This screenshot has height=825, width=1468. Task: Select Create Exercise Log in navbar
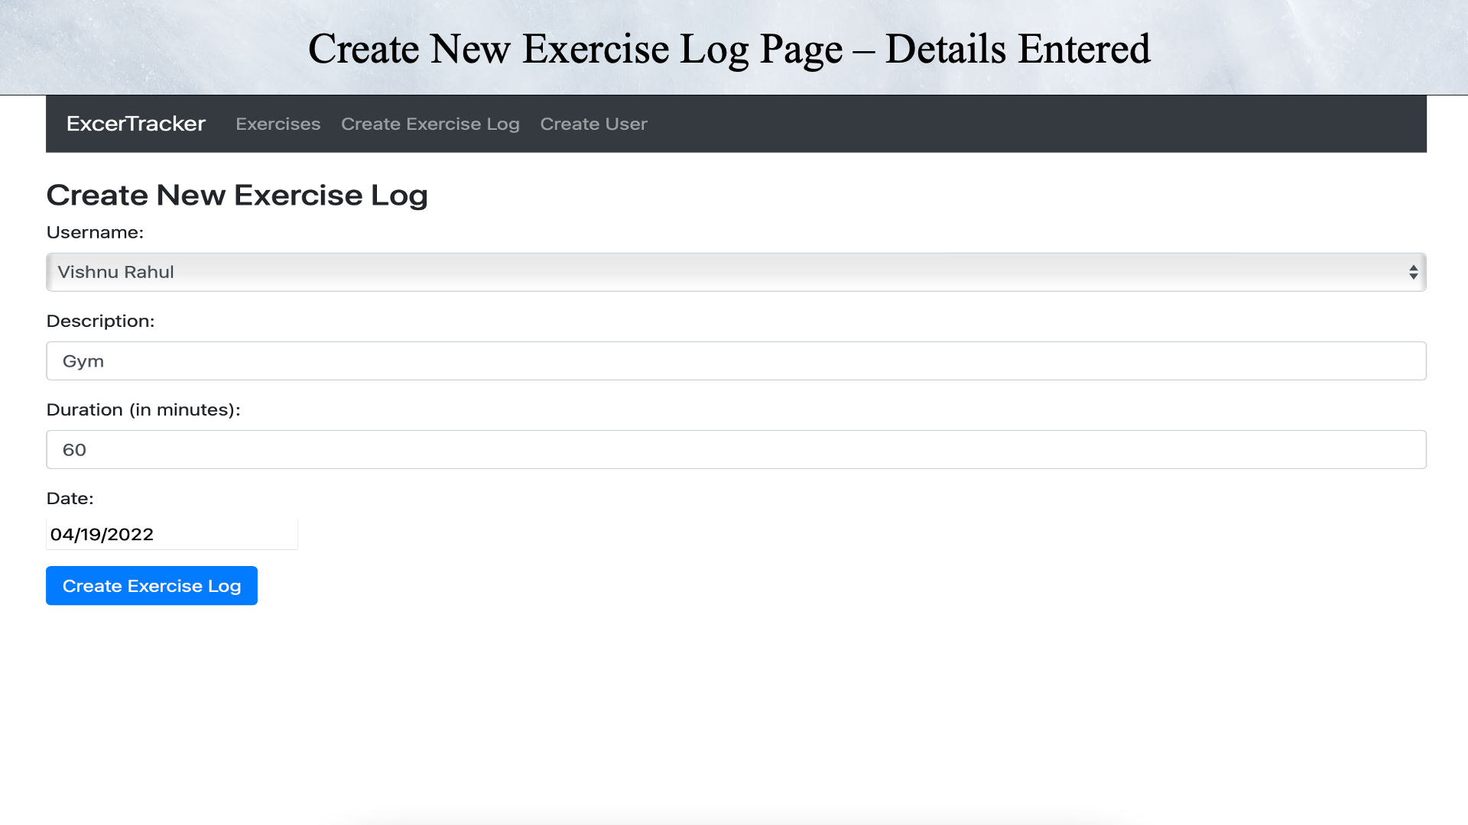pyautogui.click(x=430, y=124)
